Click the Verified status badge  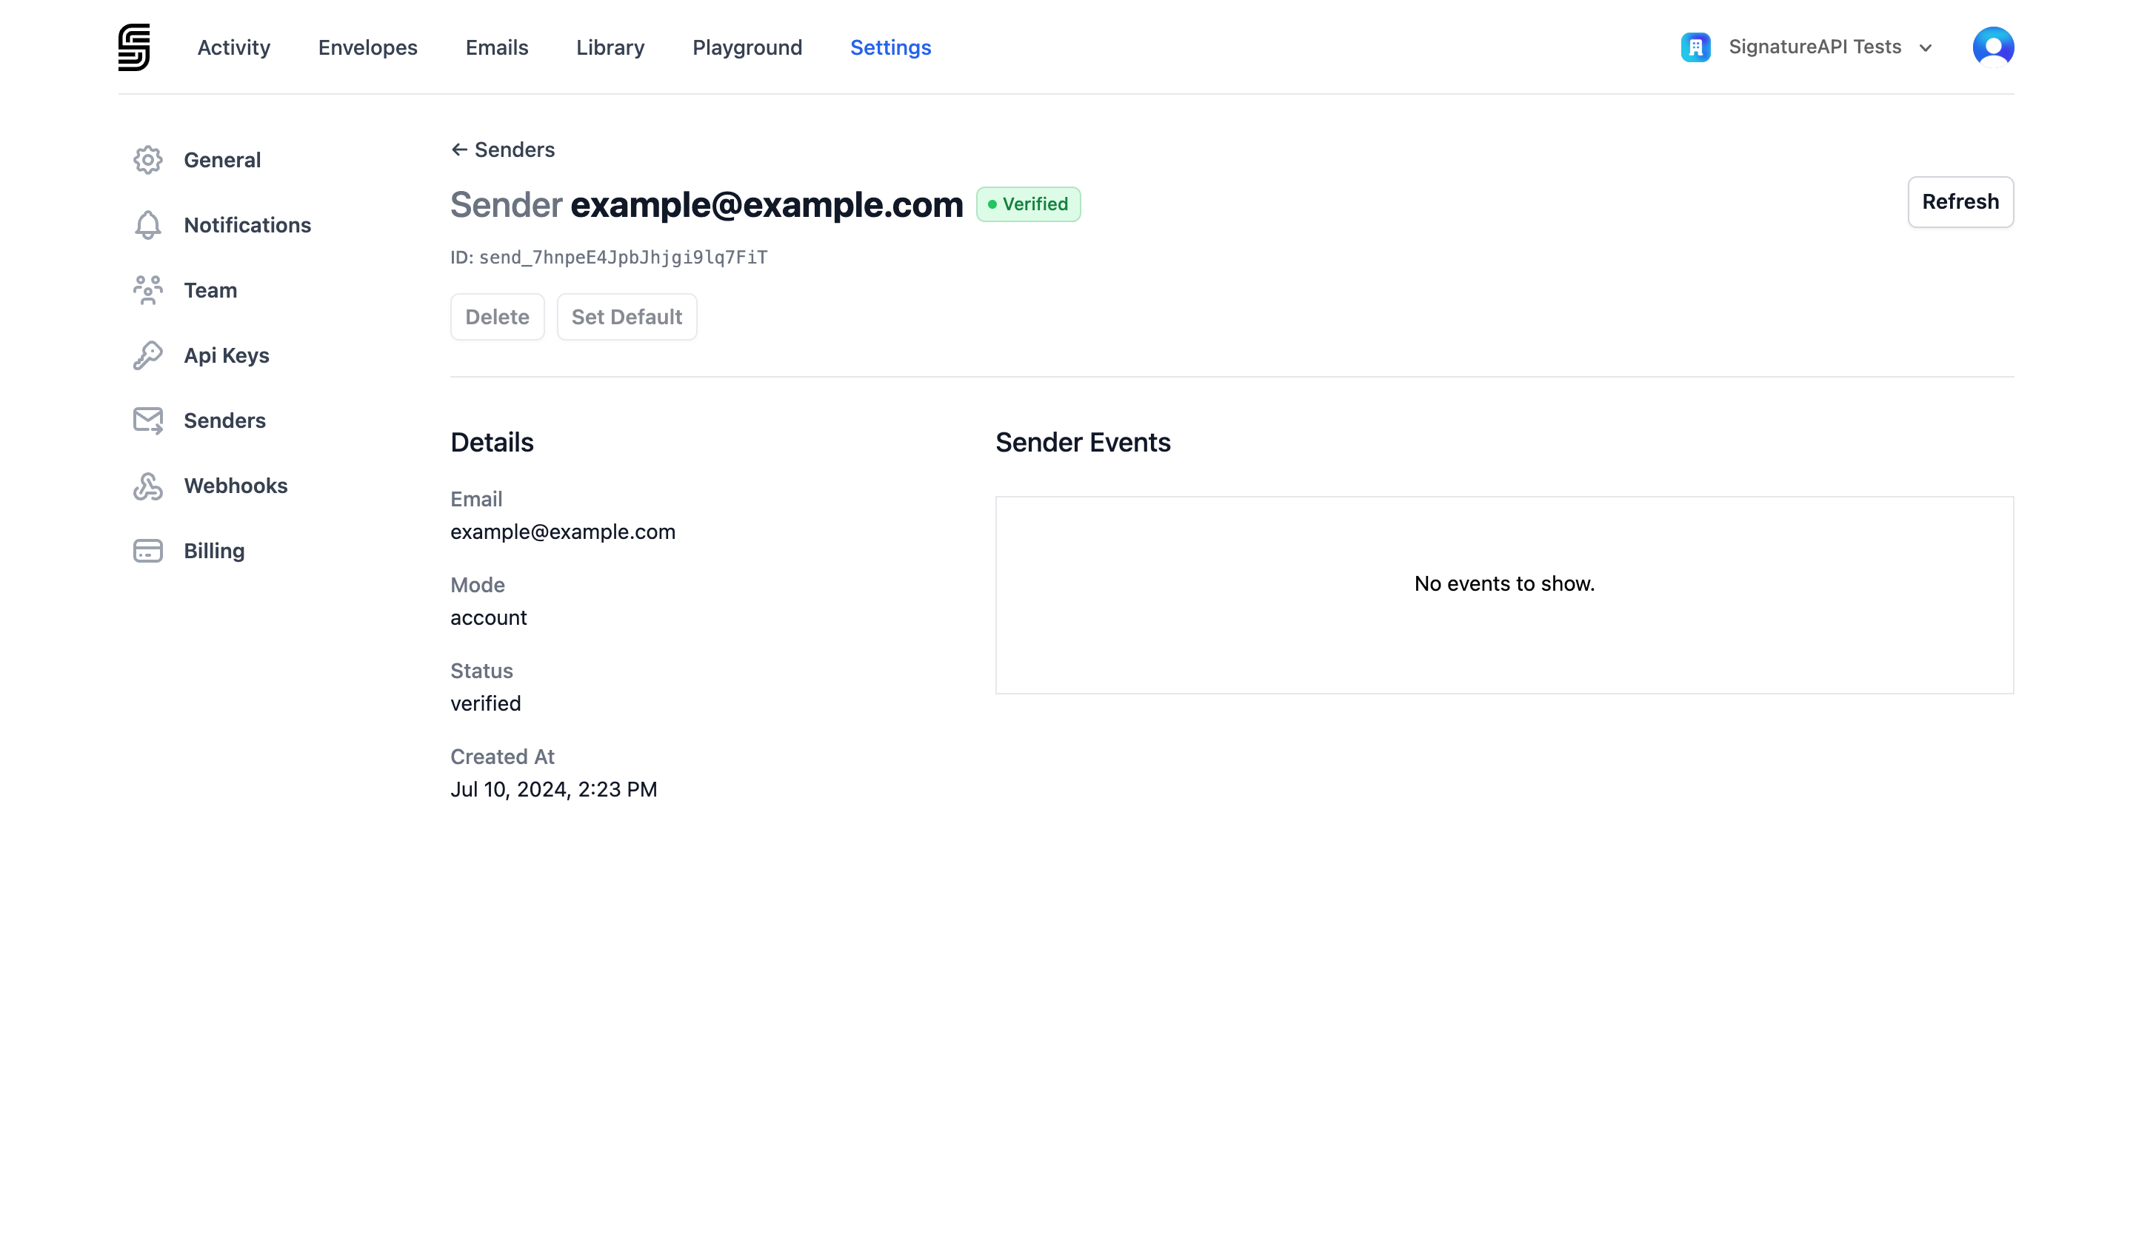coord(1028,204)
